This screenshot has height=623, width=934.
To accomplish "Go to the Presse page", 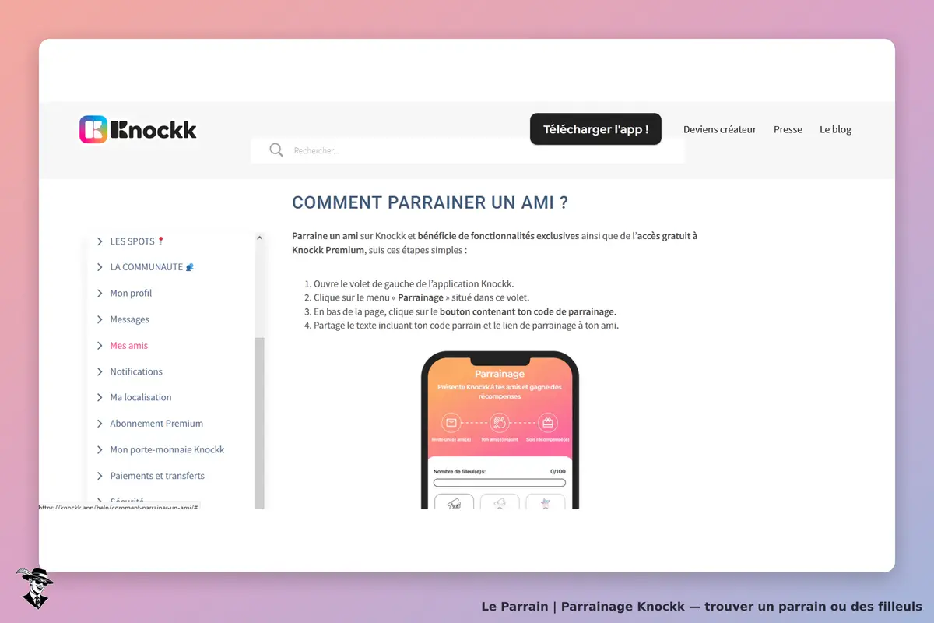I will (x=788, y=129).
